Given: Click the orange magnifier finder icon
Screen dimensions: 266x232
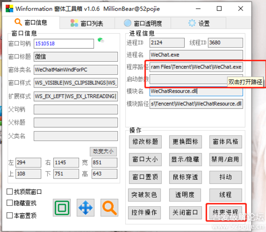Looking at the screenshot, I should (109, 208).
